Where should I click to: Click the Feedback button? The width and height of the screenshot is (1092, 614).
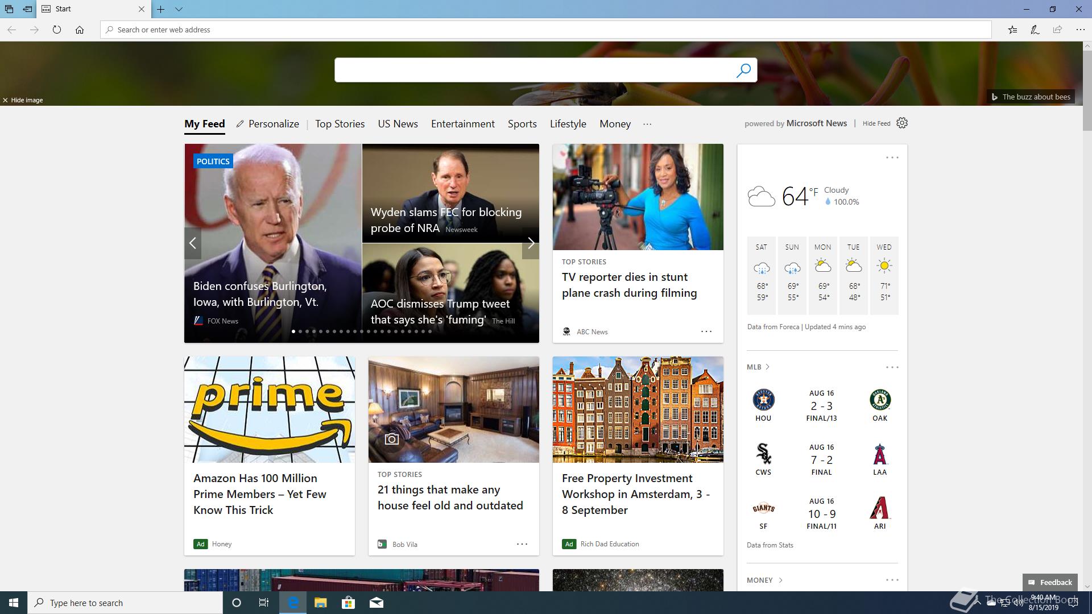pyautogui.click(x=1050, y=582)
